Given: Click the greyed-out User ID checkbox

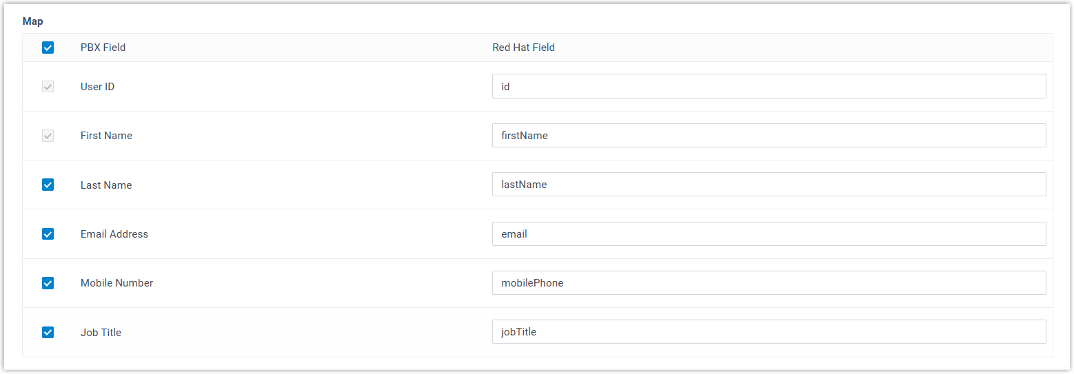Looking at the screenshot, I should 48,87.
